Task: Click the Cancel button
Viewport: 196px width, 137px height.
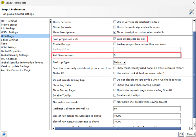Action: coord(191,134)
